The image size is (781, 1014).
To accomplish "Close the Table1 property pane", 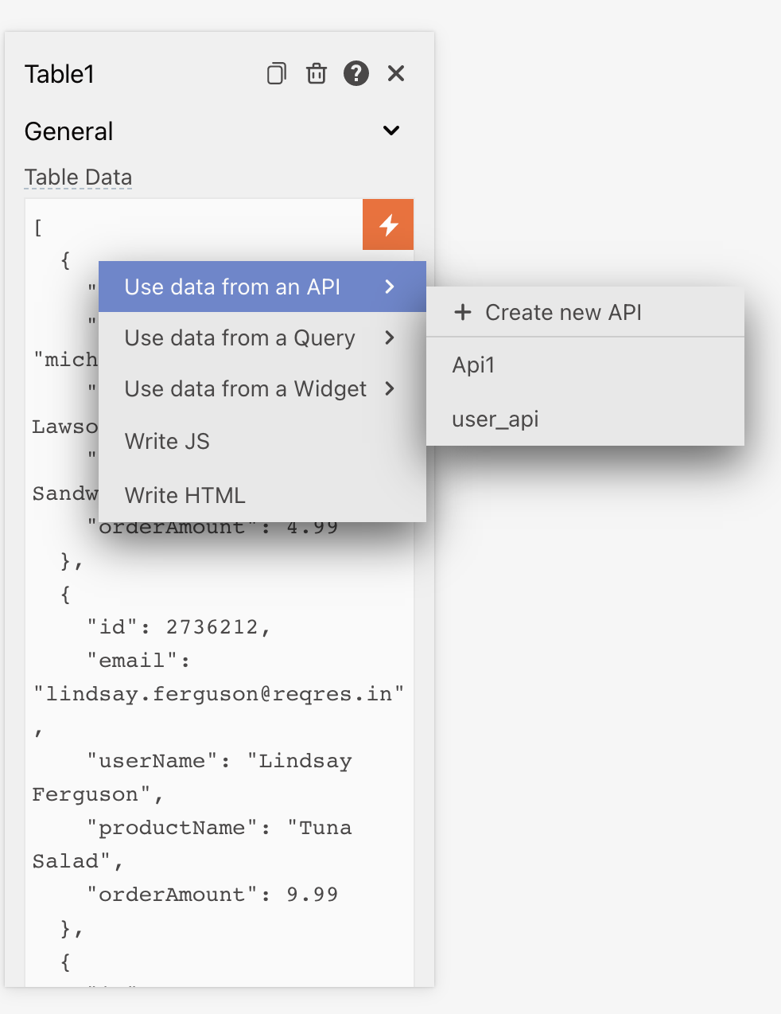I will click(396, 73).
